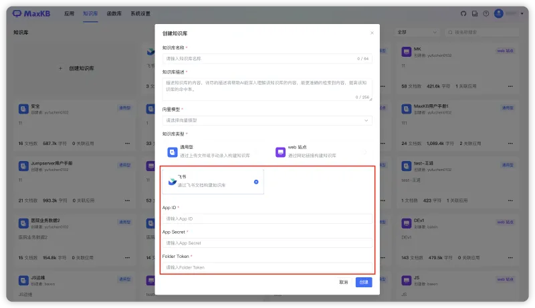Viewport: 535px width, 308px height.
Task: Click the user avatar icon
Action: click(x=498, y=13)
